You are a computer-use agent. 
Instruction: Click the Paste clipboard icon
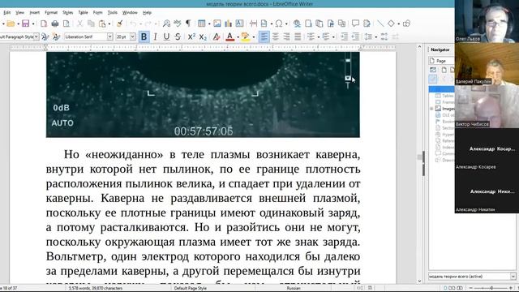click(102, 24)
